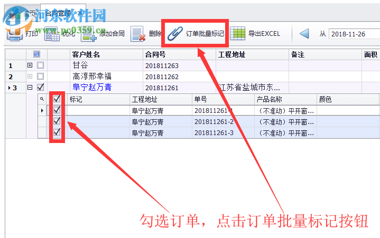380x238 pixels.
Task: Expand the 高淳邢幸福 contract row
Action: pyautogui.click(x=30, y=77)
